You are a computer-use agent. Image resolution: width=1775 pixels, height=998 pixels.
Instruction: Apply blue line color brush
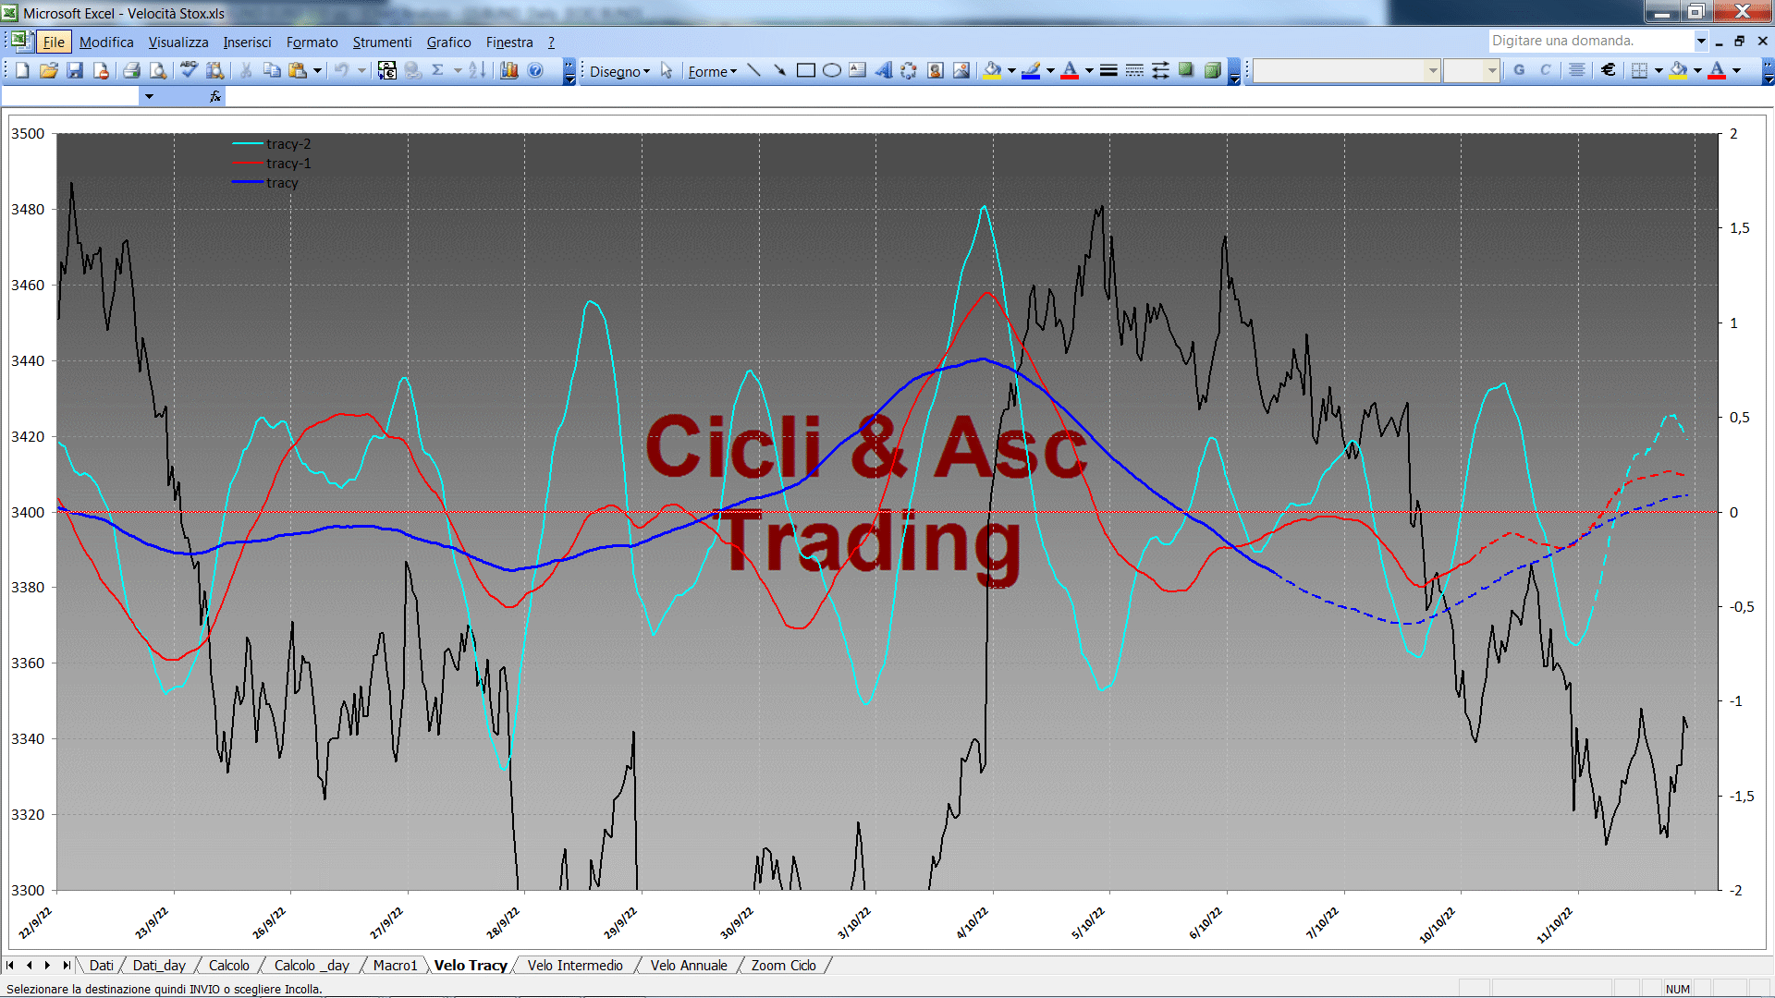[x=1032, y=70]
